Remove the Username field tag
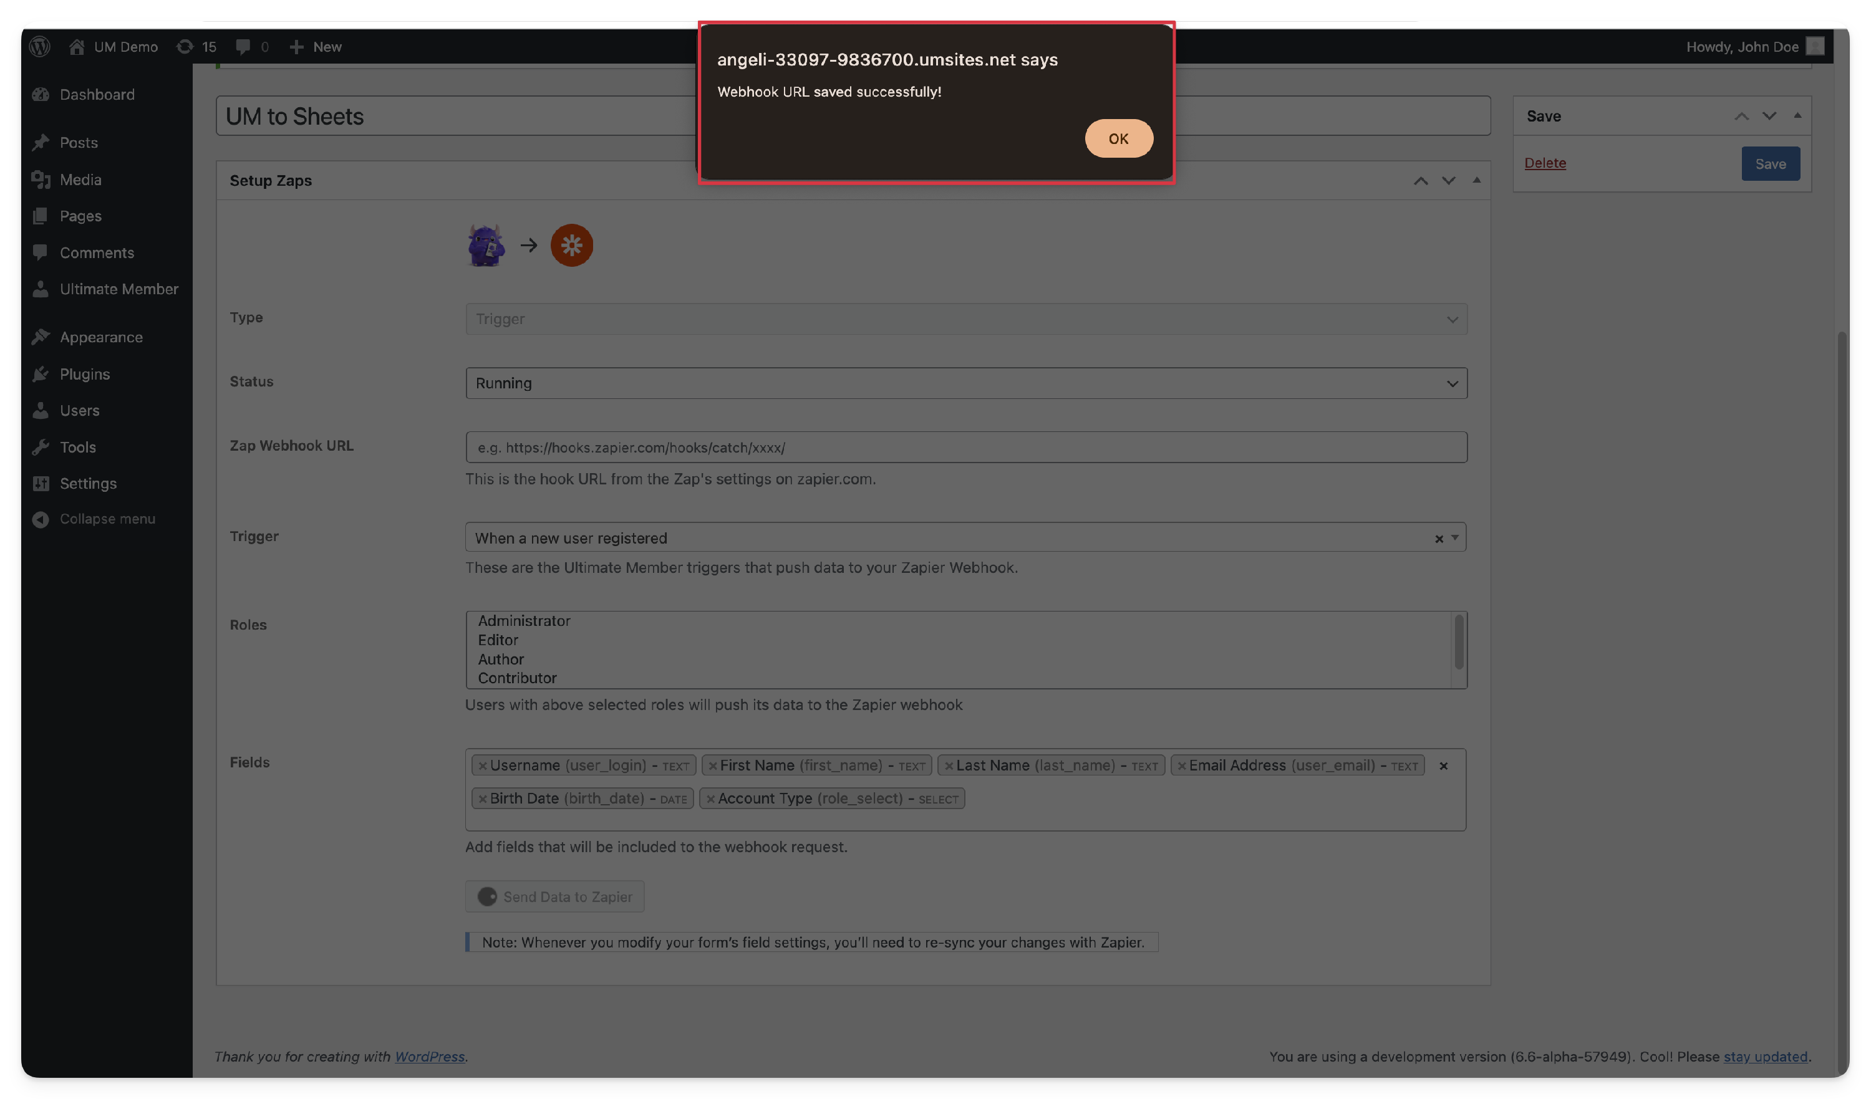The image size is (1871, 1099). (483, 767)
